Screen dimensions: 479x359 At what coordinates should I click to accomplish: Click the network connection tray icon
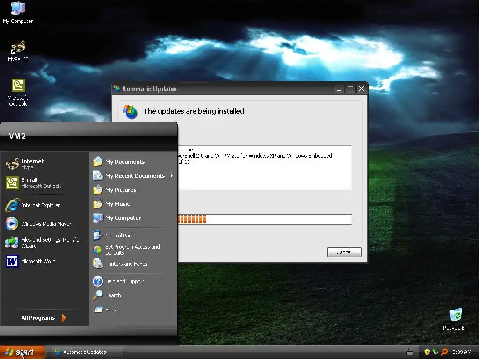tap(435, 352)
